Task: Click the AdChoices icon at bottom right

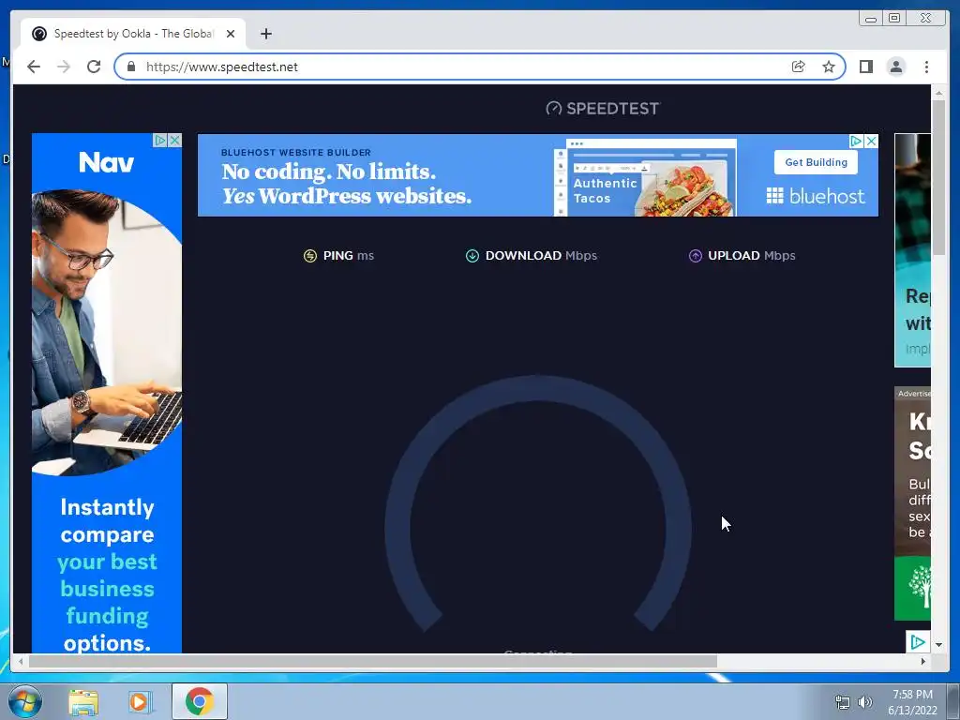Action: [x=917, y=641]
